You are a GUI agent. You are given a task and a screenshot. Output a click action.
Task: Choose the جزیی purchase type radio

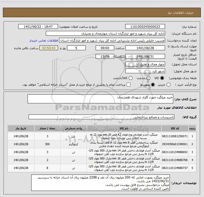[168, 85]
